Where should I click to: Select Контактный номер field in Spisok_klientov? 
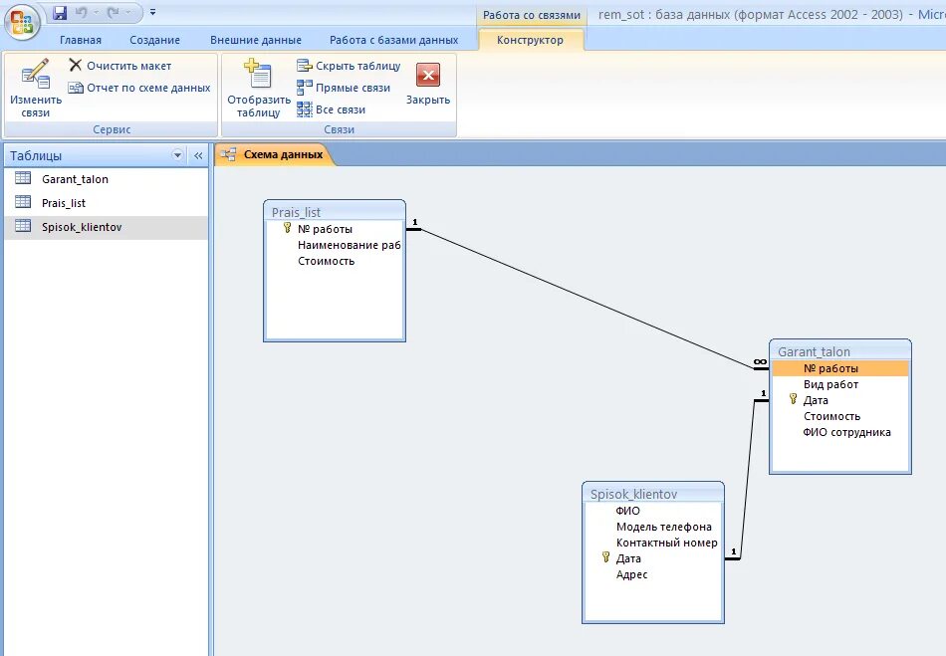coord(653,543)
